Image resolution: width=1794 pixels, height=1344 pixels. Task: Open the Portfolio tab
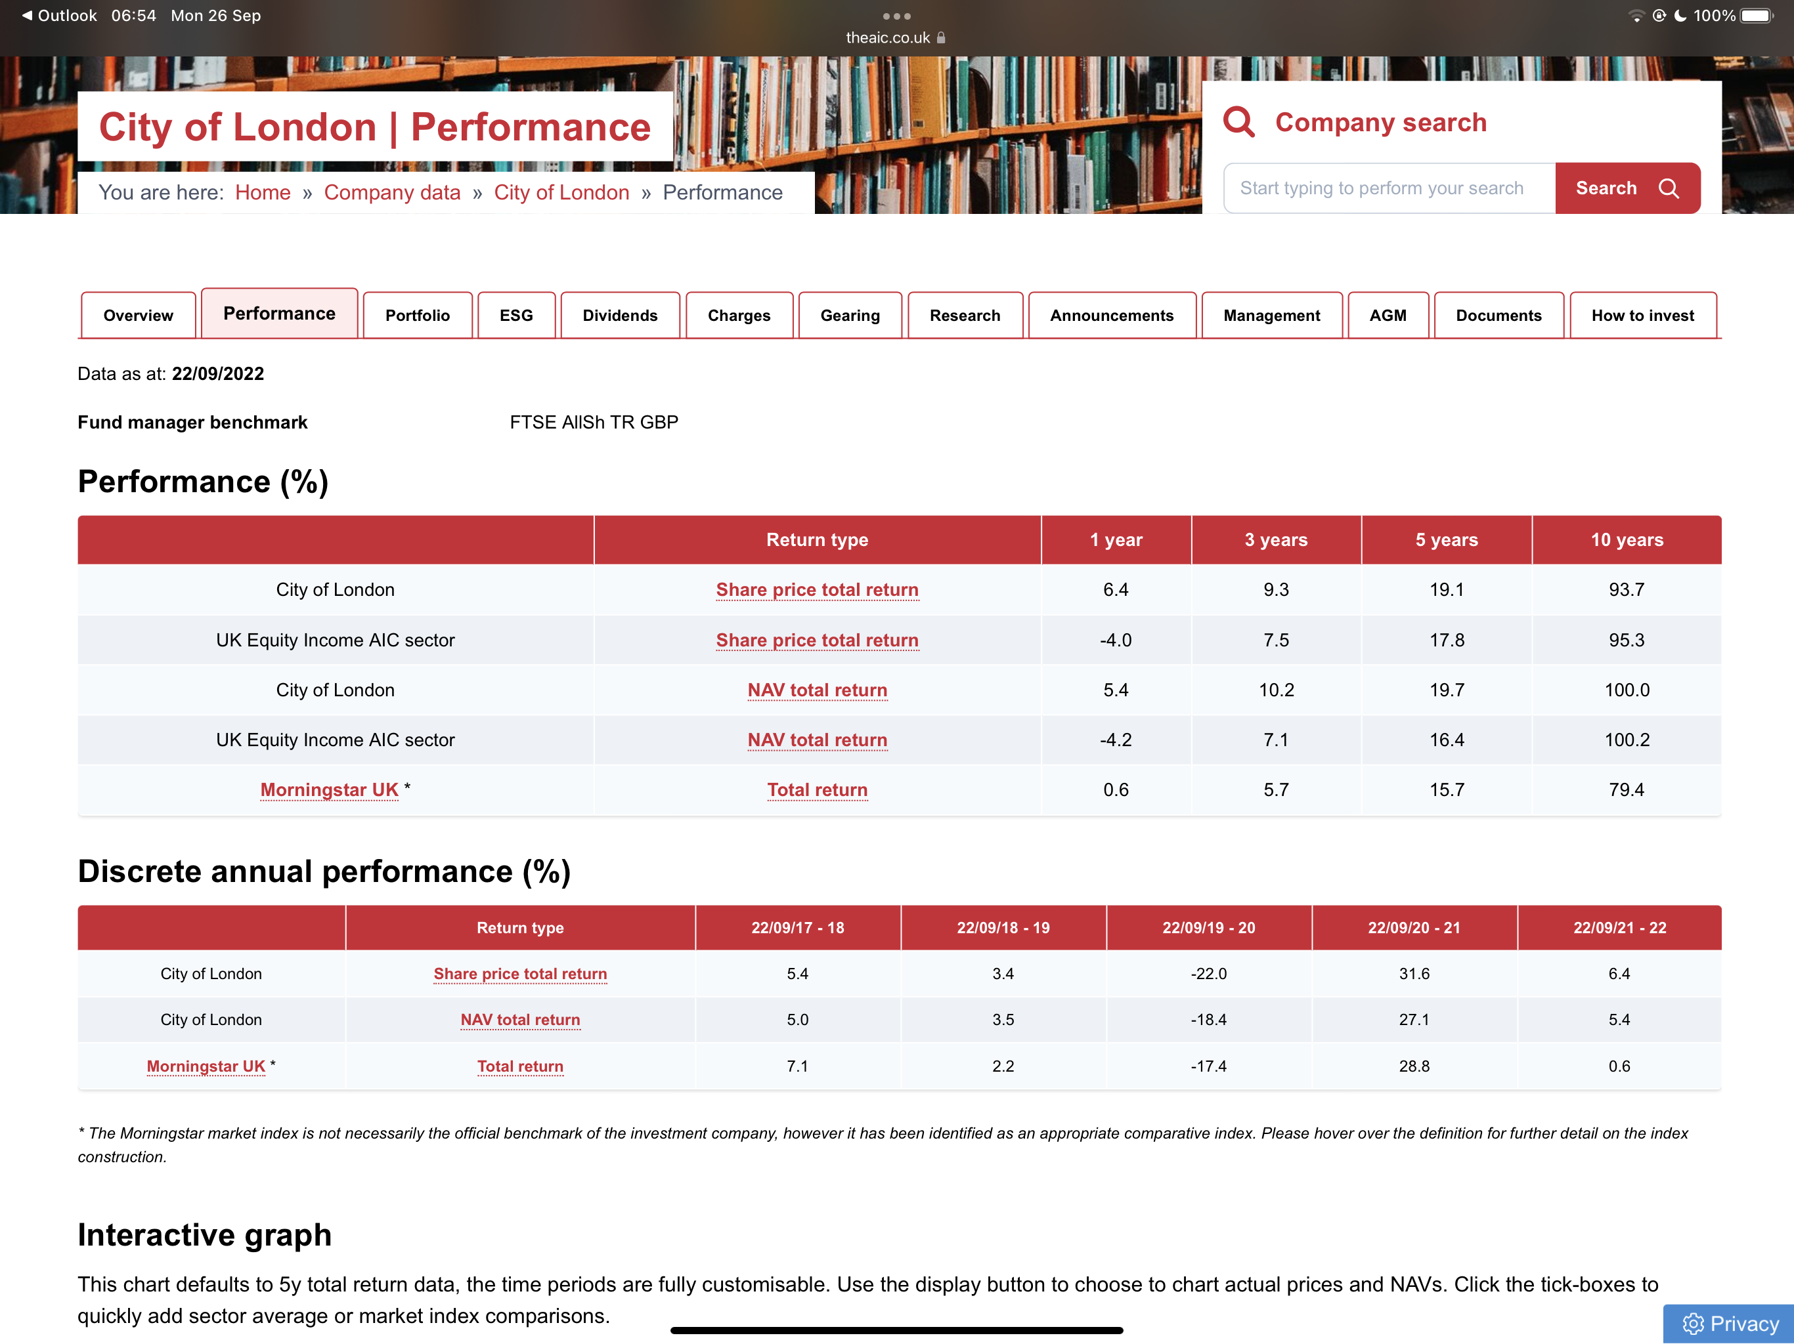click(x=417, y=316)
